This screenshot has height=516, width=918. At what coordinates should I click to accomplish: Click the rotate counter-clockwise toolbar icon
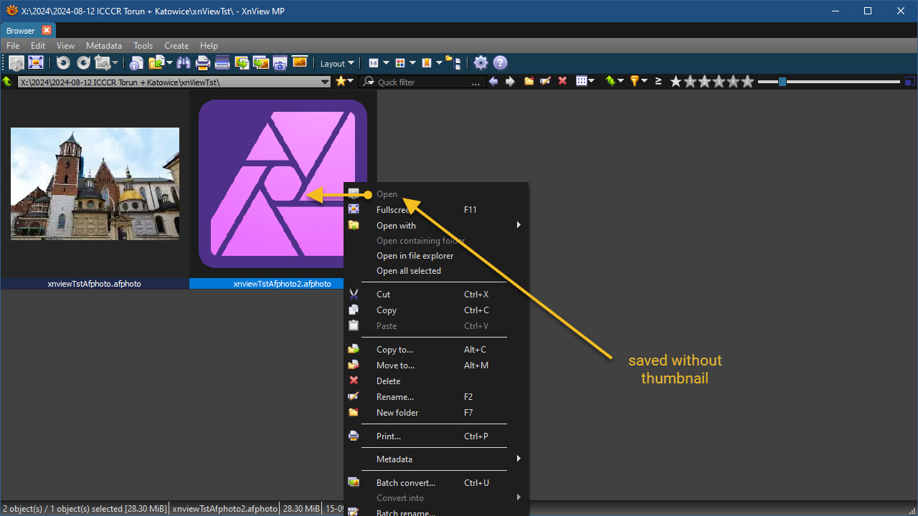pos(63,63)
